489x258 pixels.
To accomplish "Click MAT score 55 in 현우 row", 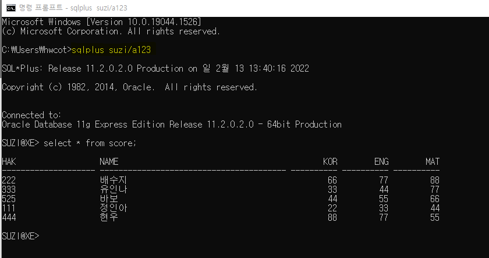I will coord(435,217).
